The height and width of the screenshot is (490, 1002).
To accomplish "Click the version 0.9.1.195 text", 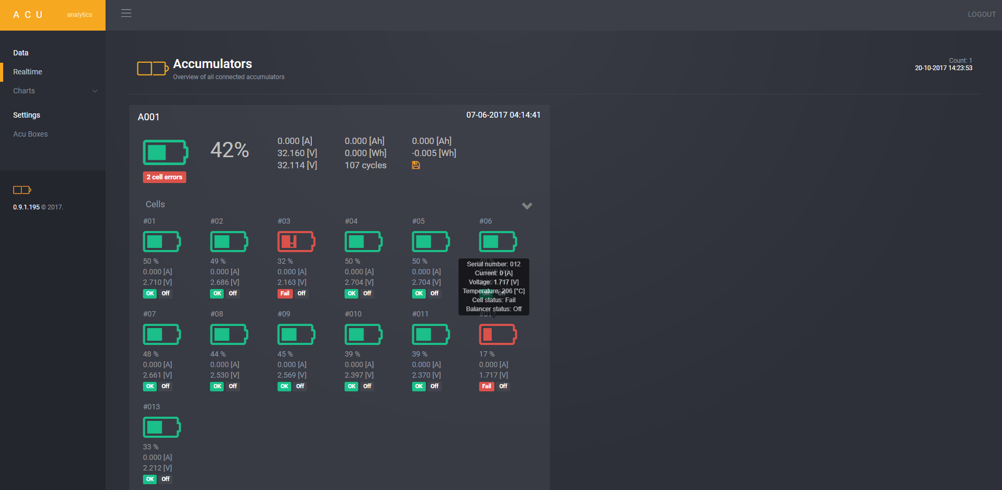I will click(x=26, y=207).
